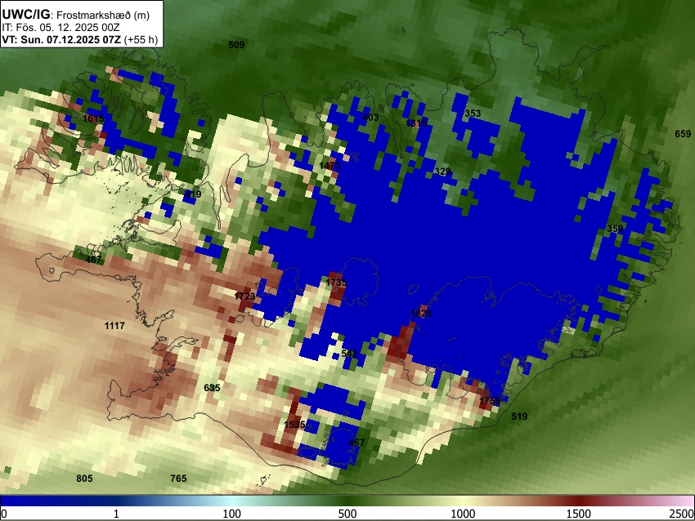Click the map value 659

pos(683,134)
